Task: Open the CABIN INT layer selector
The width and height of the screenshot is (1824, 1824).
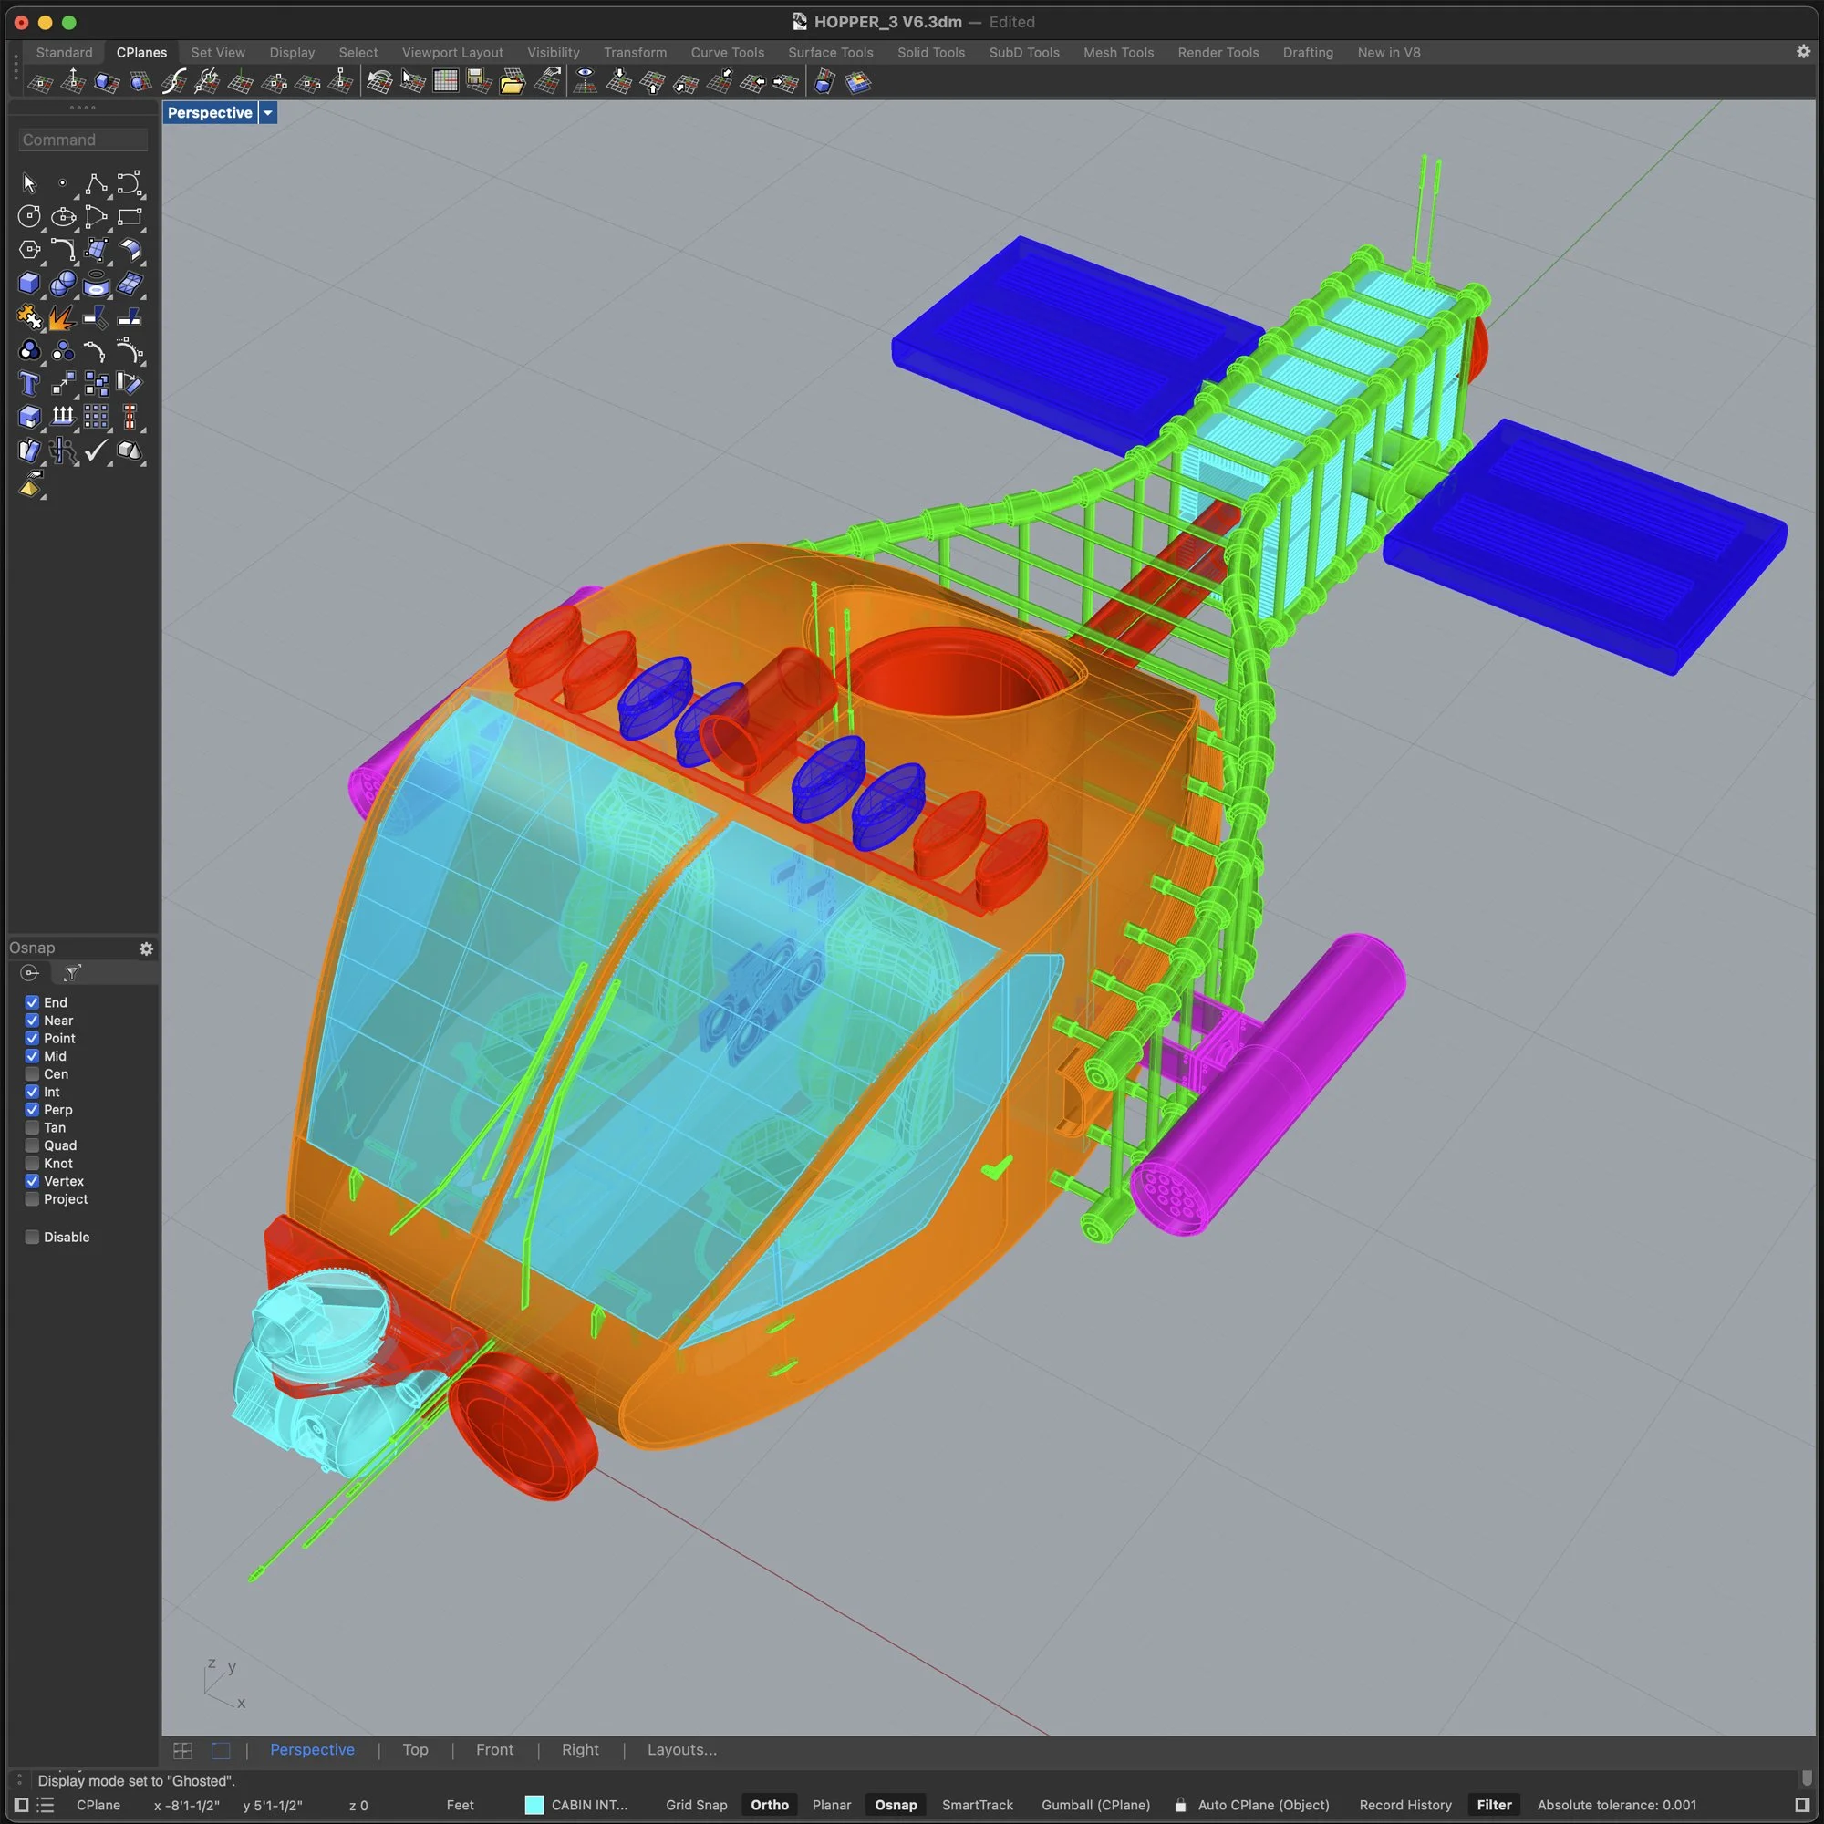Action: coord(589,1804)
